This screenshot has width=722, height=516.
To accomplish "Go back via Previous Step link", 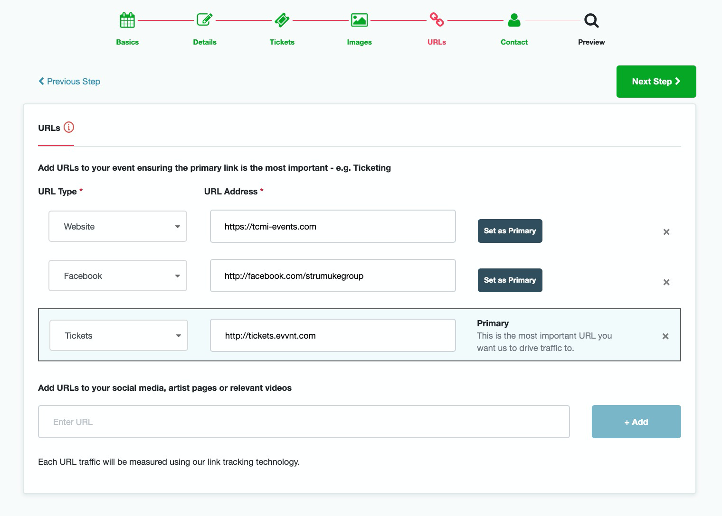I will point(69,82).
